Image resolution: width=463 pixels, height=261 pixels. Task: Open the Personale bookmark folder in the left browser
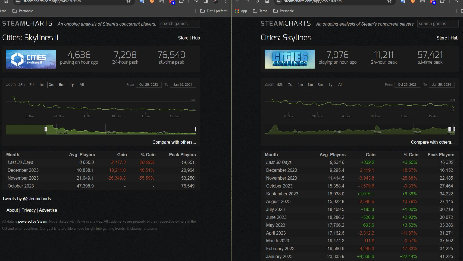[x=23, y=11]
